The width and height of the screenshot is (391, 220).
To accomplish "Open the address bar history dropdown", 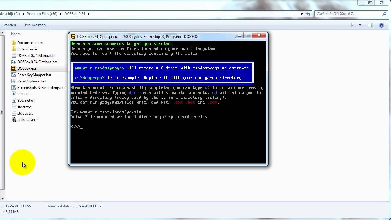I will 301,14.
